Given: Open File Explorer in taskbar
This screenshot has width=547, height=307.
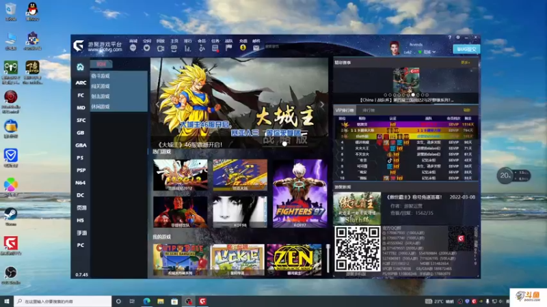Looking at the screenshot, I should coord(161,302).
